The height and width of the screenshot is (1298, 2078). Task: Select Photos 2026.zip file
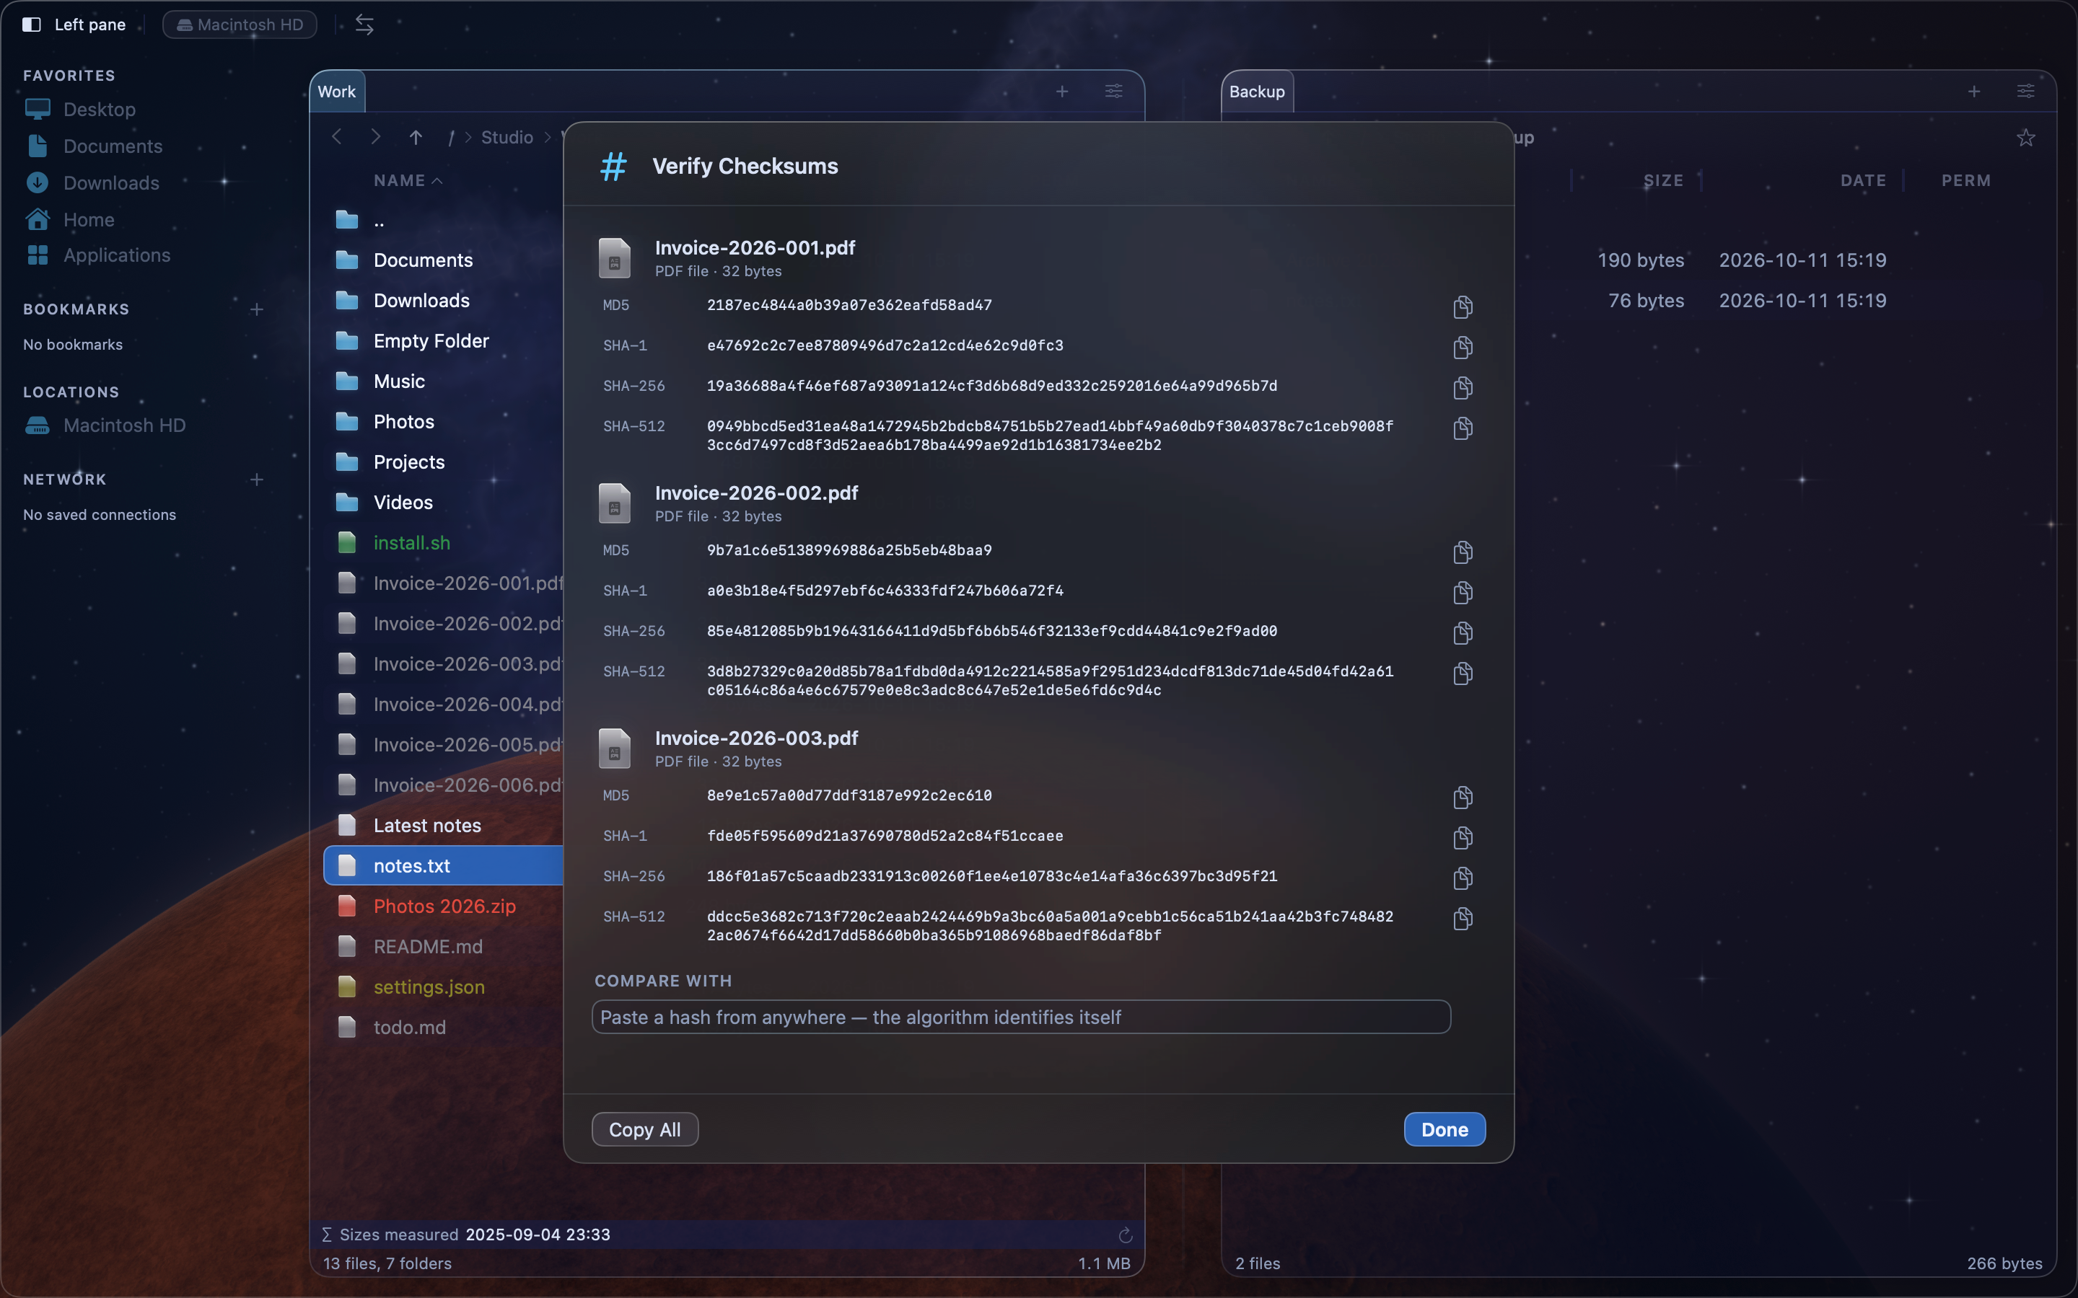[443, 906]
